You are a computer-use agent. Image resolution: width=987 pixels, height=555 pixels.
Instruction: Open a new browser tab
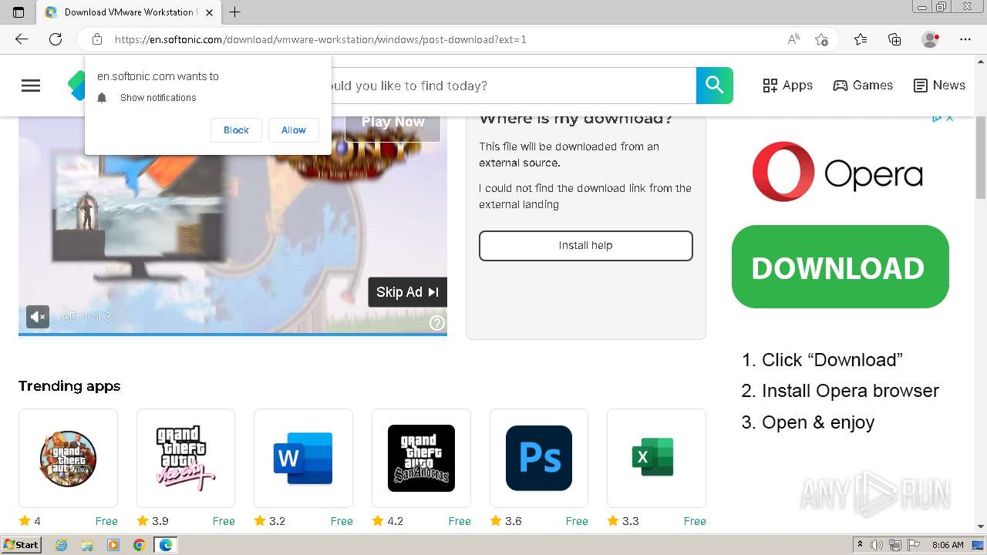click(x=235, y=12)
